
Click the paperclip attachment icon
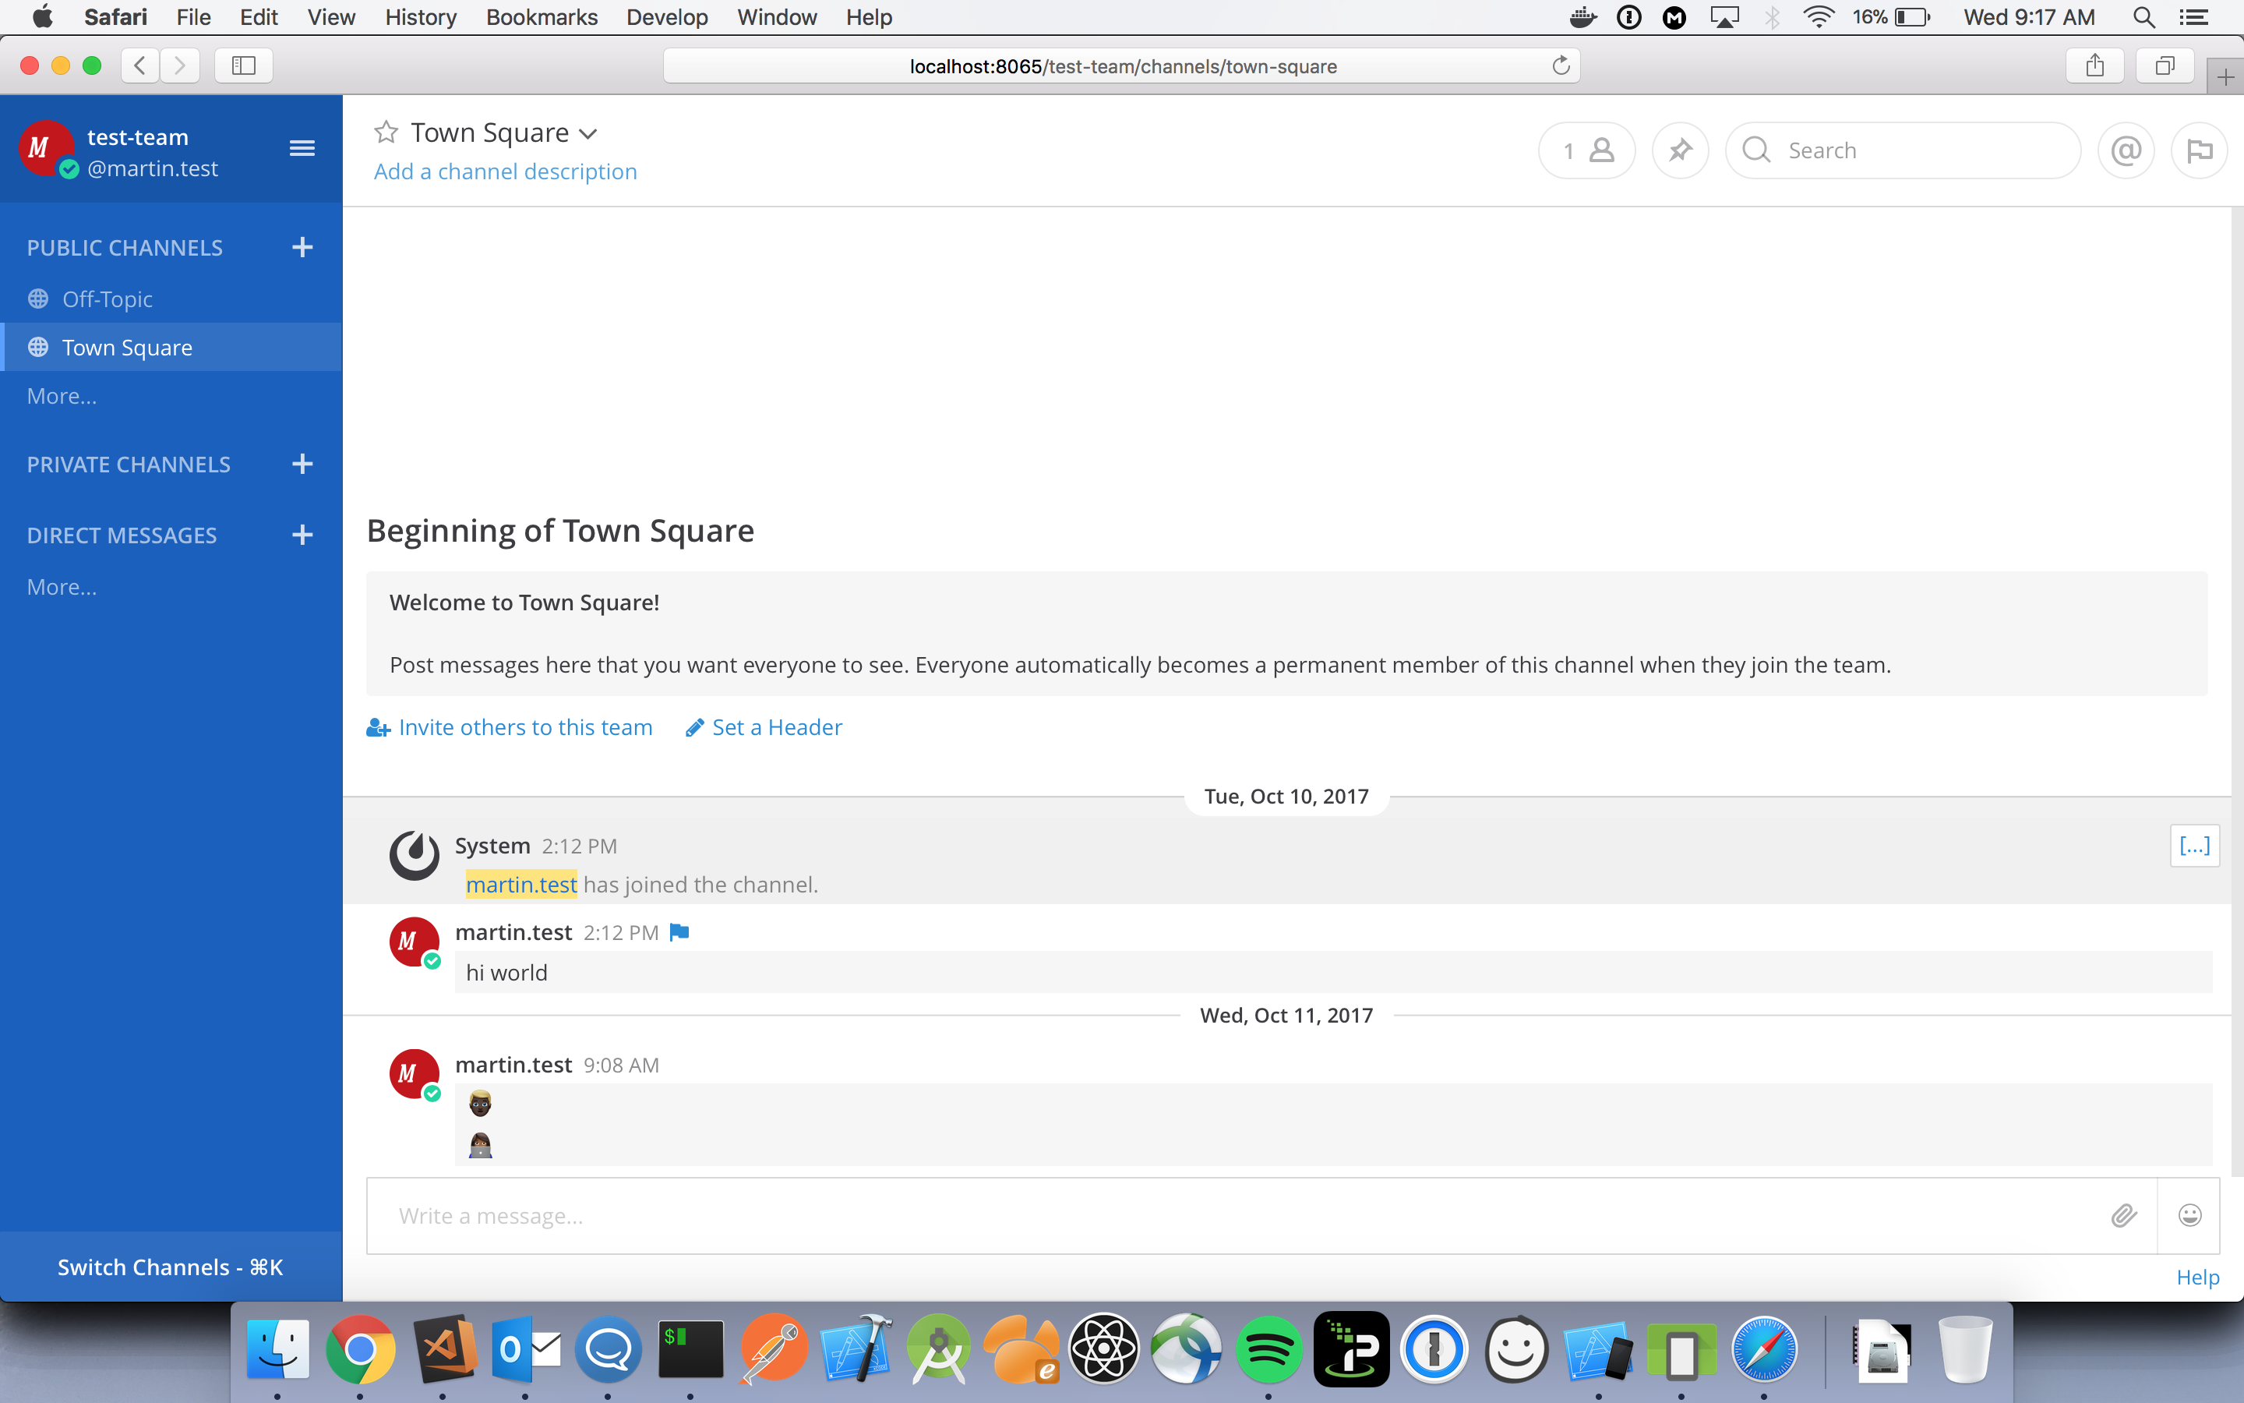coord(2123,1216)
